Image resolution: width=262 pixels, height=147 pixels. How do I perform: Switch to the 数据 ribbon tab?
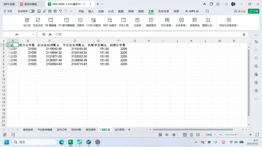pos(121,11)
